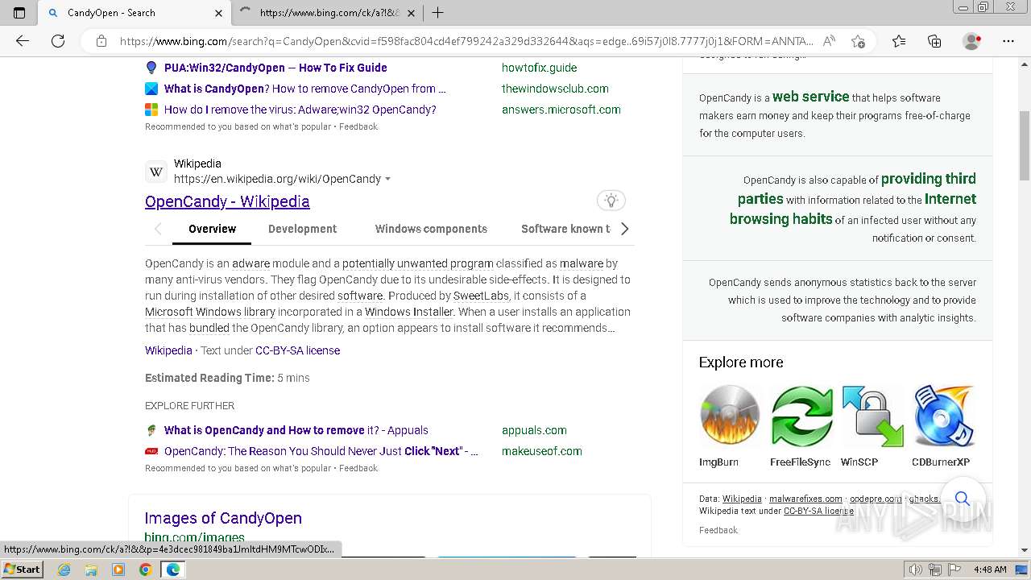Image resolution: width=1031 pixels, height=580 pixels.
Task: Click the page vertical scrollbar thumb
Action: click(x=1025, y=145)
